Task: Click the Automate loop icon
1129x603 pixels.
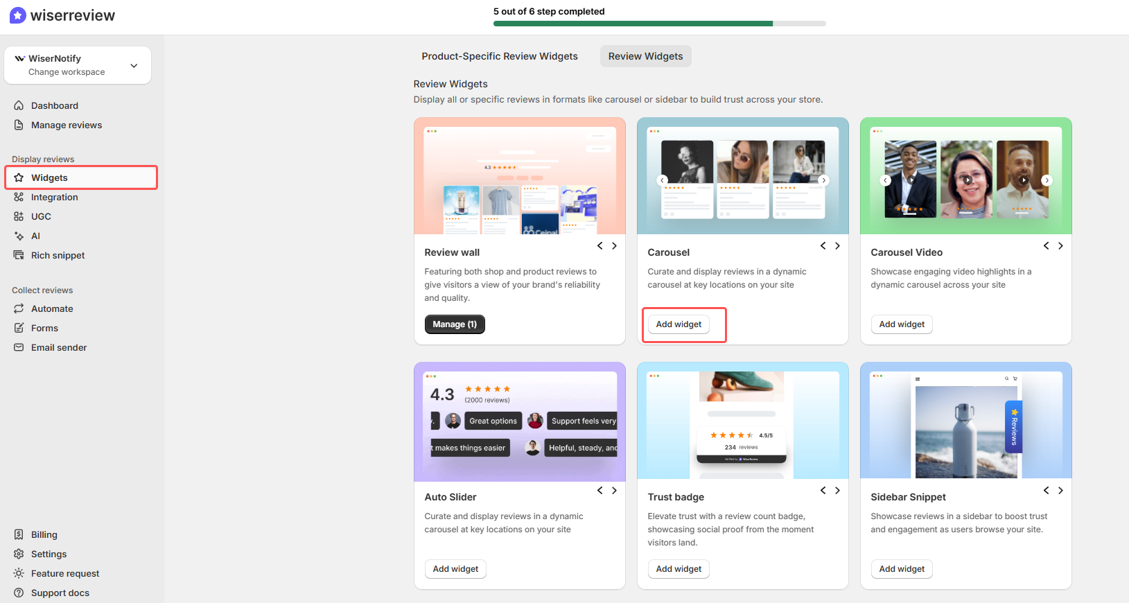Action: 19,308
